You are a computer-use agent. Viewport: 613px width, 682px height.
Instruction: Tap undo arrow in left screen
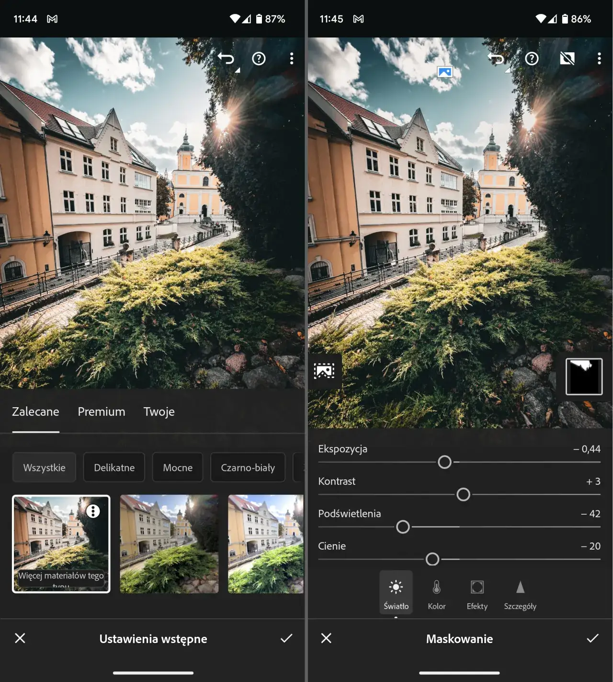(226, 59)
